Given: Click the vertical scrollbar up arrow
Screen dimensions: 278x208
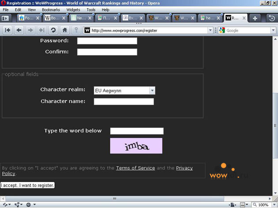Looking at the screenshot, I should [x=275, y=39].
